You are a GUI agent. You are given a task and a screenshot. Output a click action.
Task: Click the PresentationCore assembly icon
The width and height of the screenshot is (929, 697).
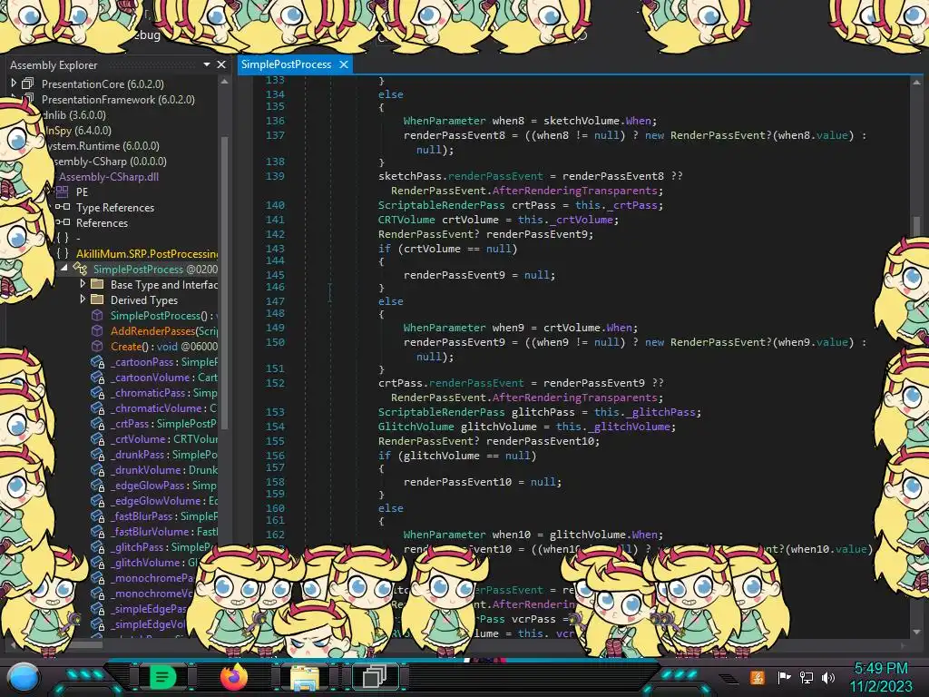[27, 83]
